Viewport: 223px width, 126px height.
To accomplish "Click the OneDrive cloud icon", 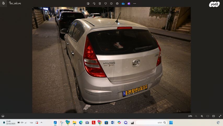I will click(x=123, y=4).
